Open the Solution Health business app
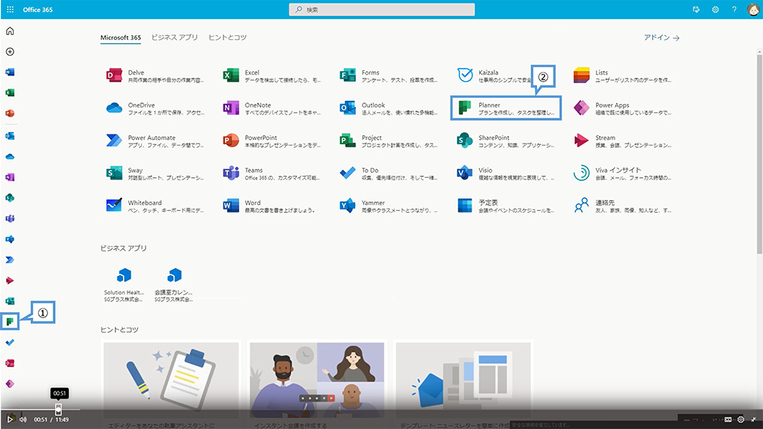 pos(124,285)
